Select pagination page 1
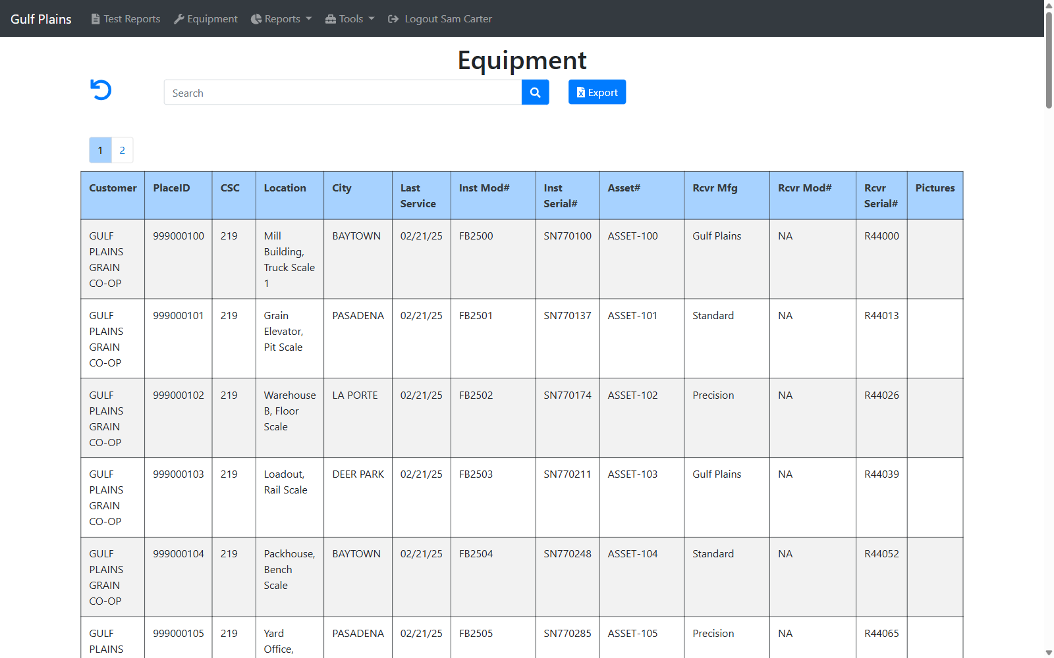This screenshot has width=1054, height=658. click(x=100, y=150)
